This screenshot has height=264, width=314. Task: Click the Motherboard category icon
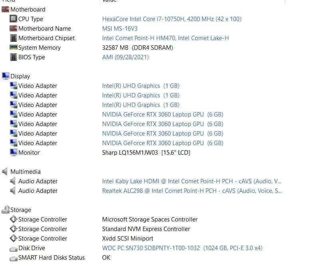(5, 9)
